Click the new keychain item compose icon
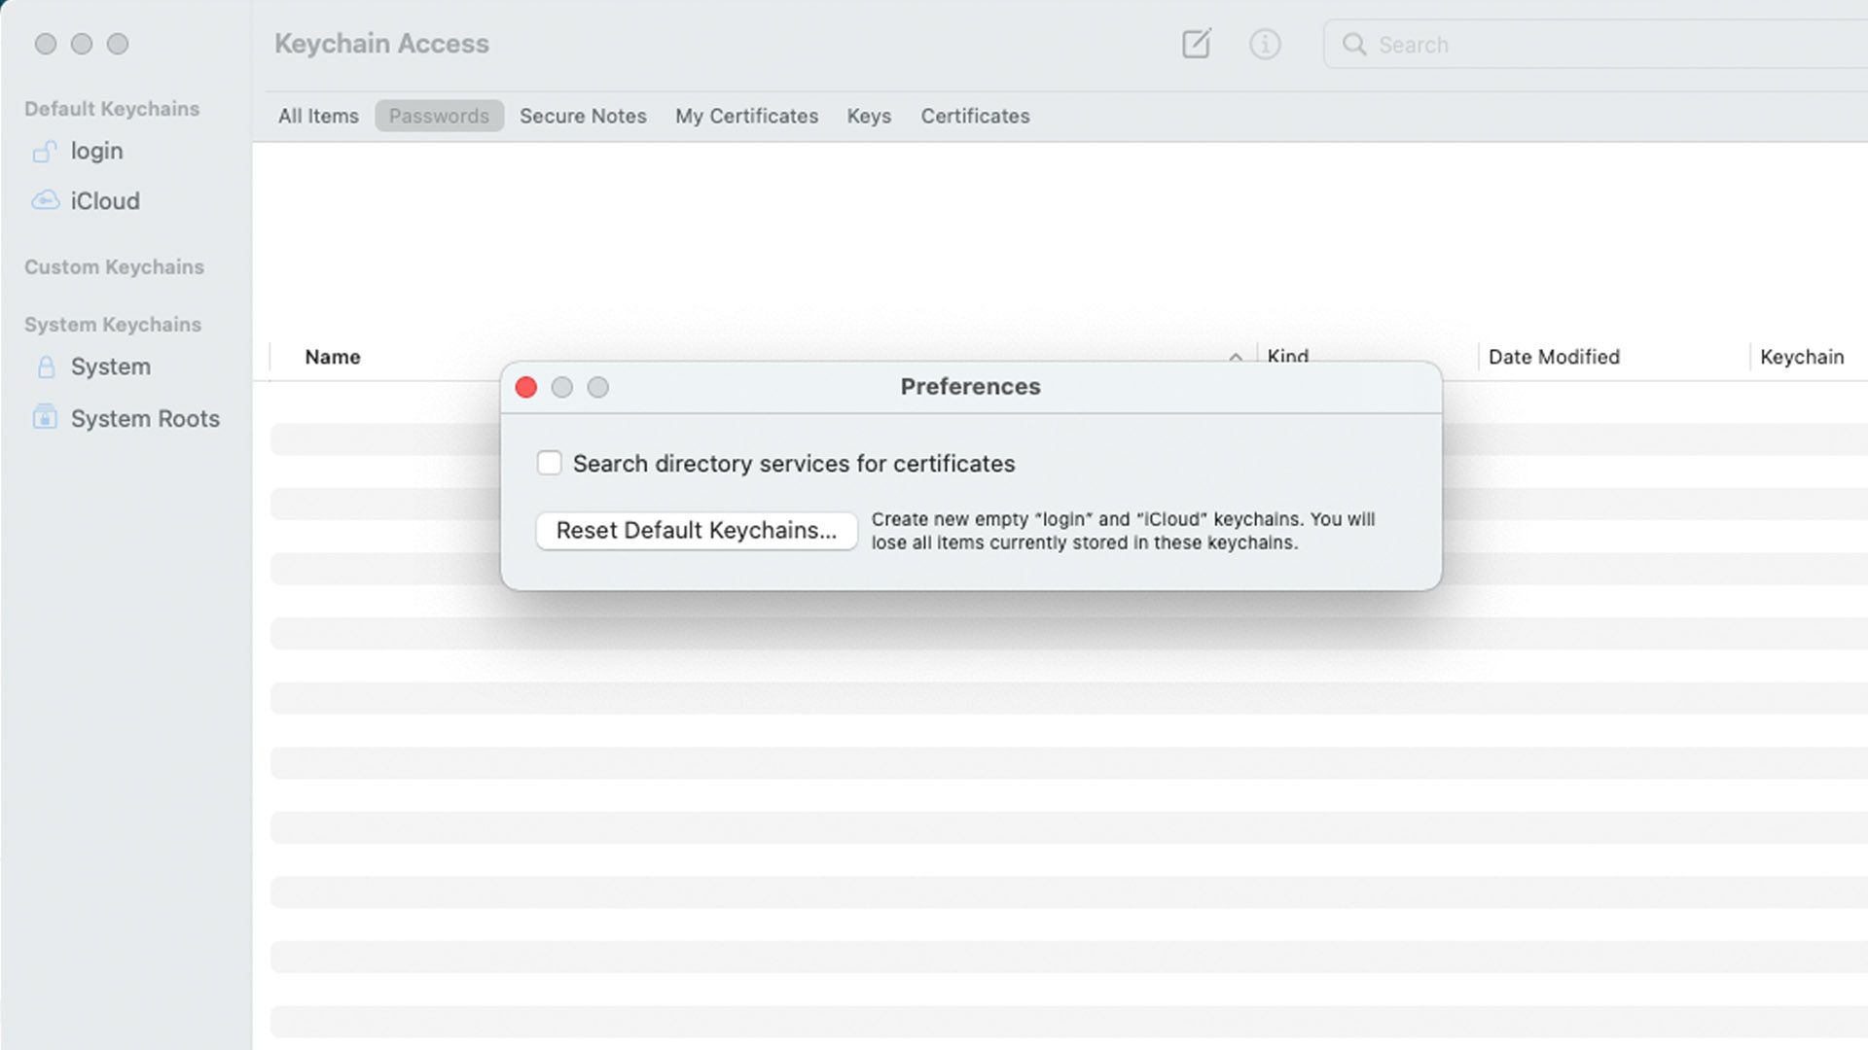Image resolution: width=1868 pixels, height=1050 pixels. coord(1196,44)
